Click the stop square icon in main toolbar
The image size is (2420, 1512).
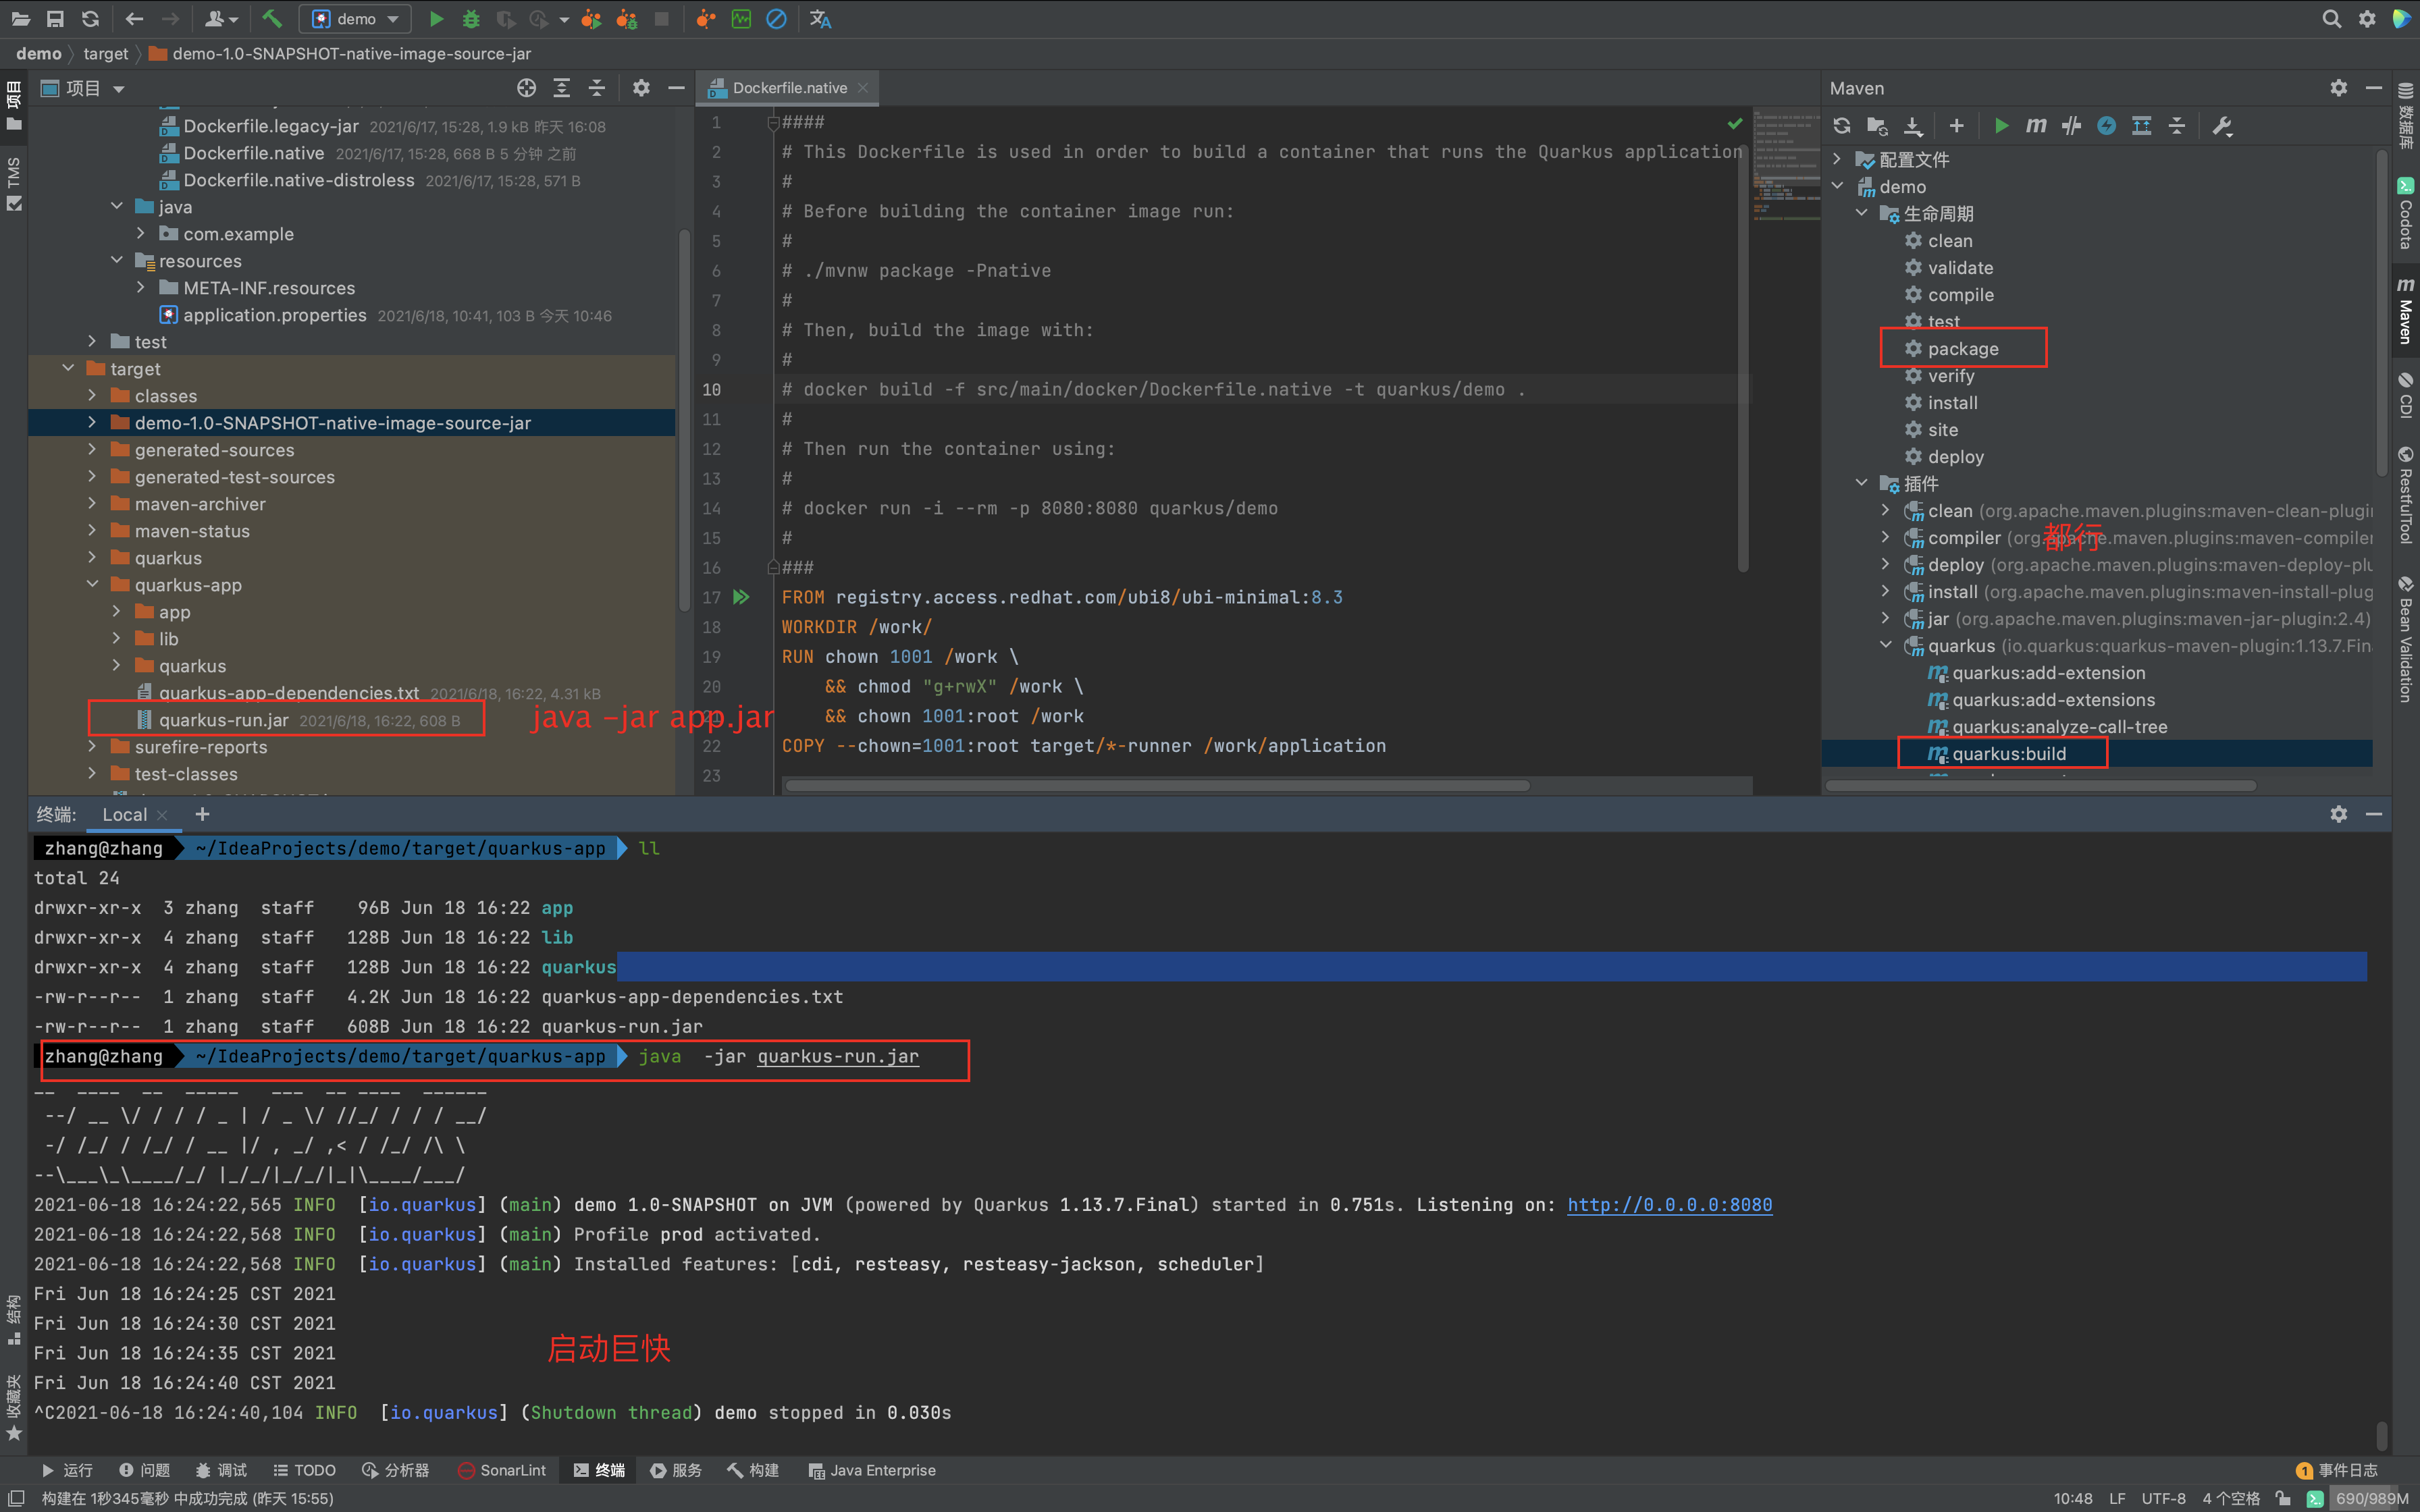(x=661, y=19)
